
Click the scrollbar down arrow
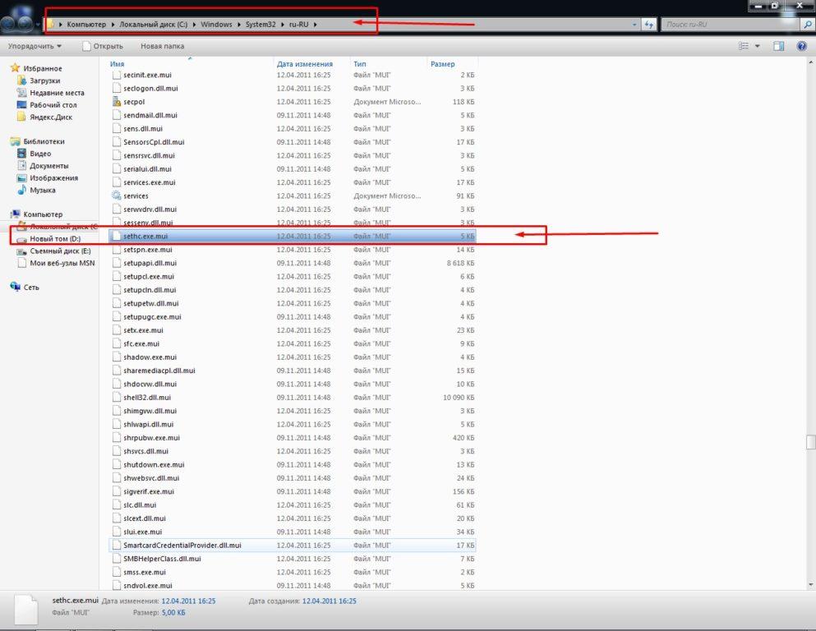(x=811, y=585)
